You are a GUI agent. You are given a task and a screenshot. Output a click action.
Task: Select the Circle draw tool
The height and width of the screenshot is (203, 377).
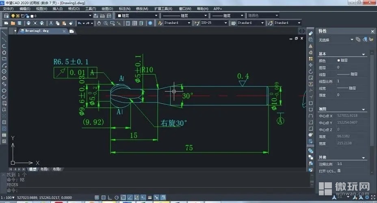pos(4,71)
